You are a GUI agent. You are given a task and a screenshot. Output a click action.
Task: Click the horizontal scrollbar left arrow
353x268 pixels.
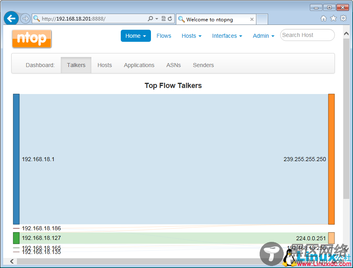tap(12, 261)
